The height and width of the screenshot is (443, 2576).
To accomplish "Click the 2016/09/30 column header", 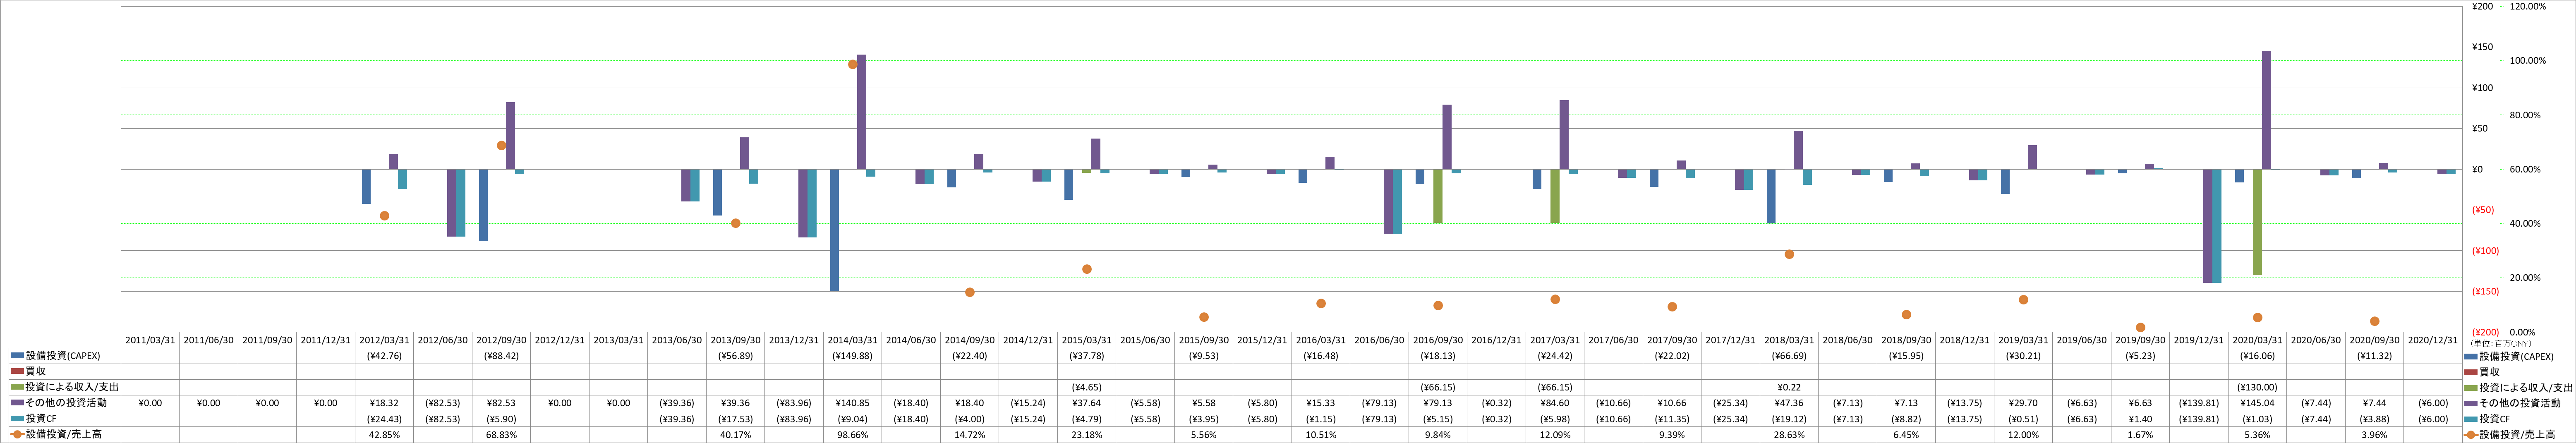I will (x=1438, y=340).
